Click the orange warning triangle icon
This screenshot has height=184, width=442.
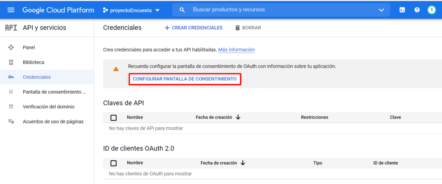(x=116, y=69)
